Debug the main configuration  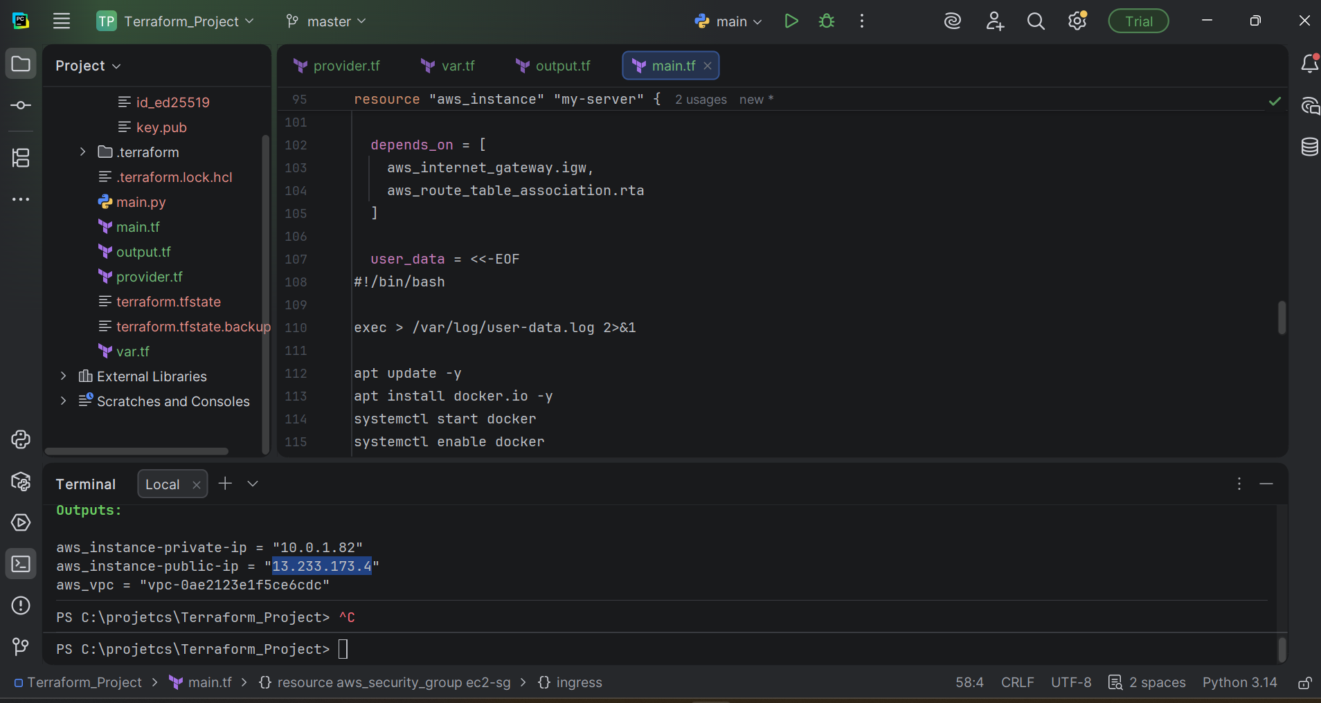point(827,21)
